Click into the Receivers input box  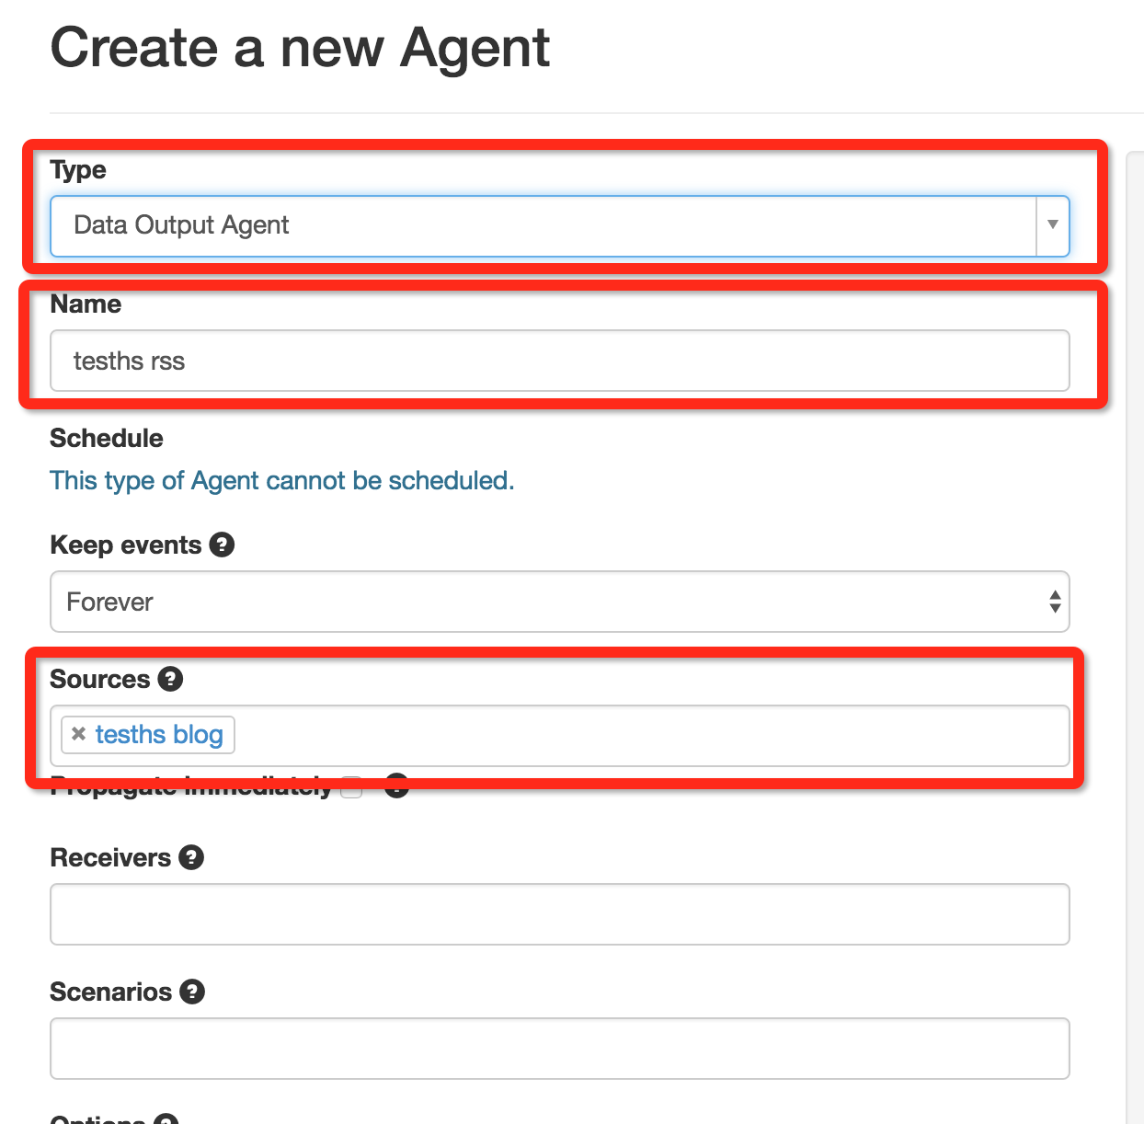[560, 914]
